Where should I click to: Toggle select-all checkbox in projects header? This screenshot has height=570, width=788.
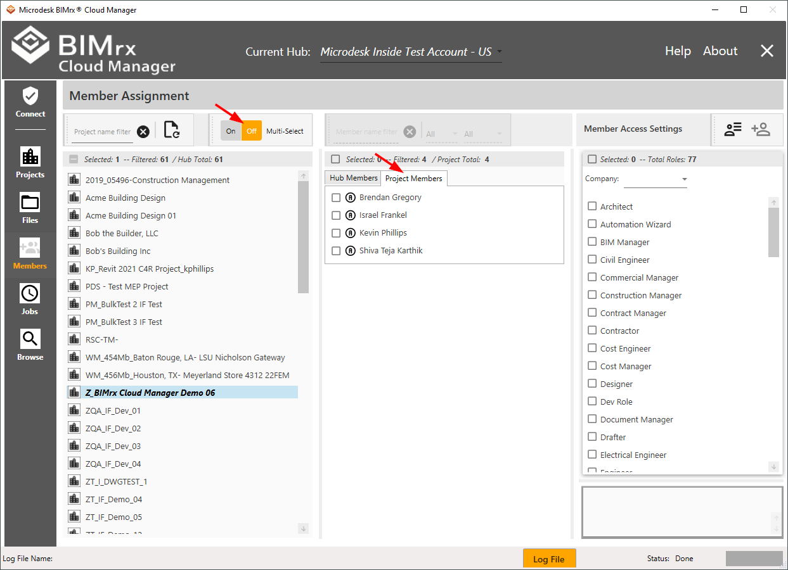(x=74, y=160)
